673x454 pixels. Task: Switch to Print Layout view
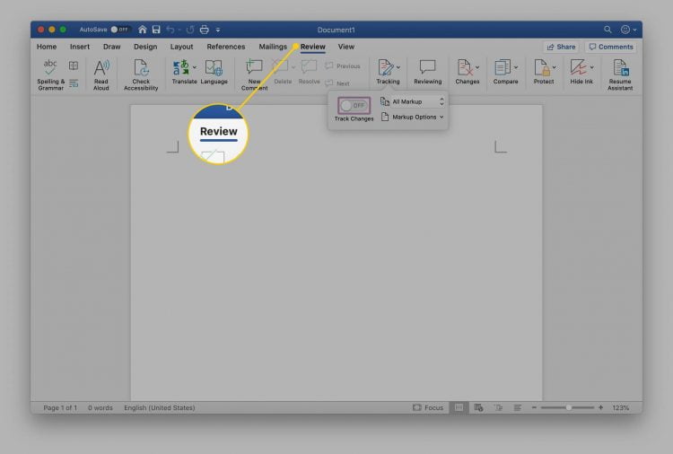459,407
